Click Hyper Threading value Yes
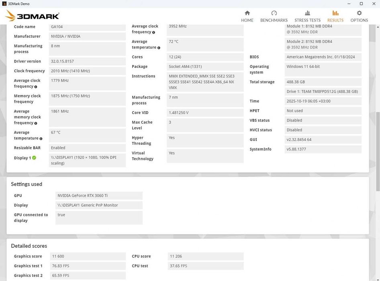Screen dimensions: 380x281 coord(205,140)
